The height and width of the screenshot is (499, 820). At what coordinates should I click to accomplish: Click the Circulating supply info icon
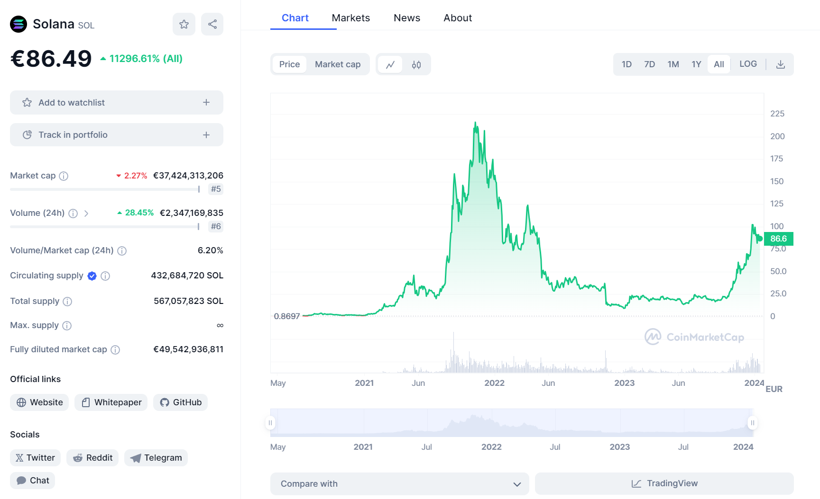point(105,276)
